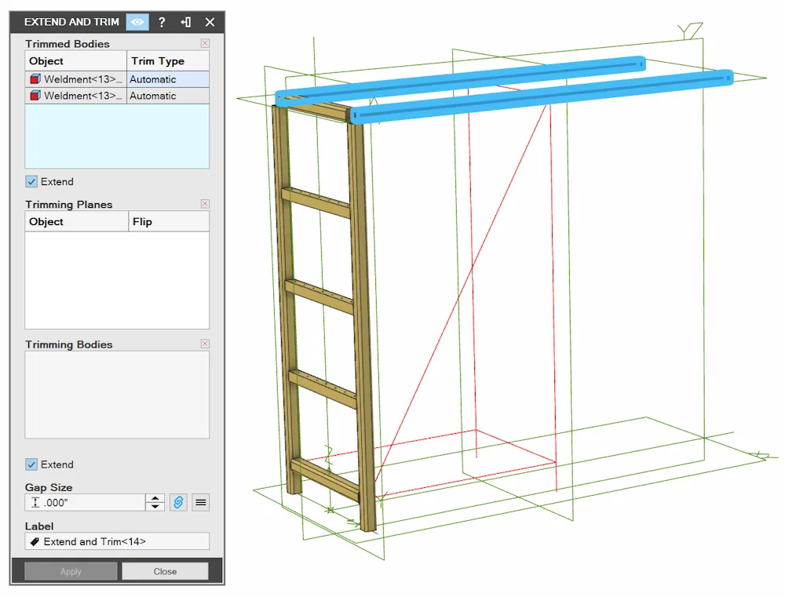The width and height of the screenshot is (785, 597).
Task: Click into the Trimming Bodies selection box
Action: [117, 395]
